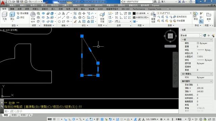Click the Section Plane (剖面平面) tool
Screen dimensions: 216x121
(x=102, y=17)
